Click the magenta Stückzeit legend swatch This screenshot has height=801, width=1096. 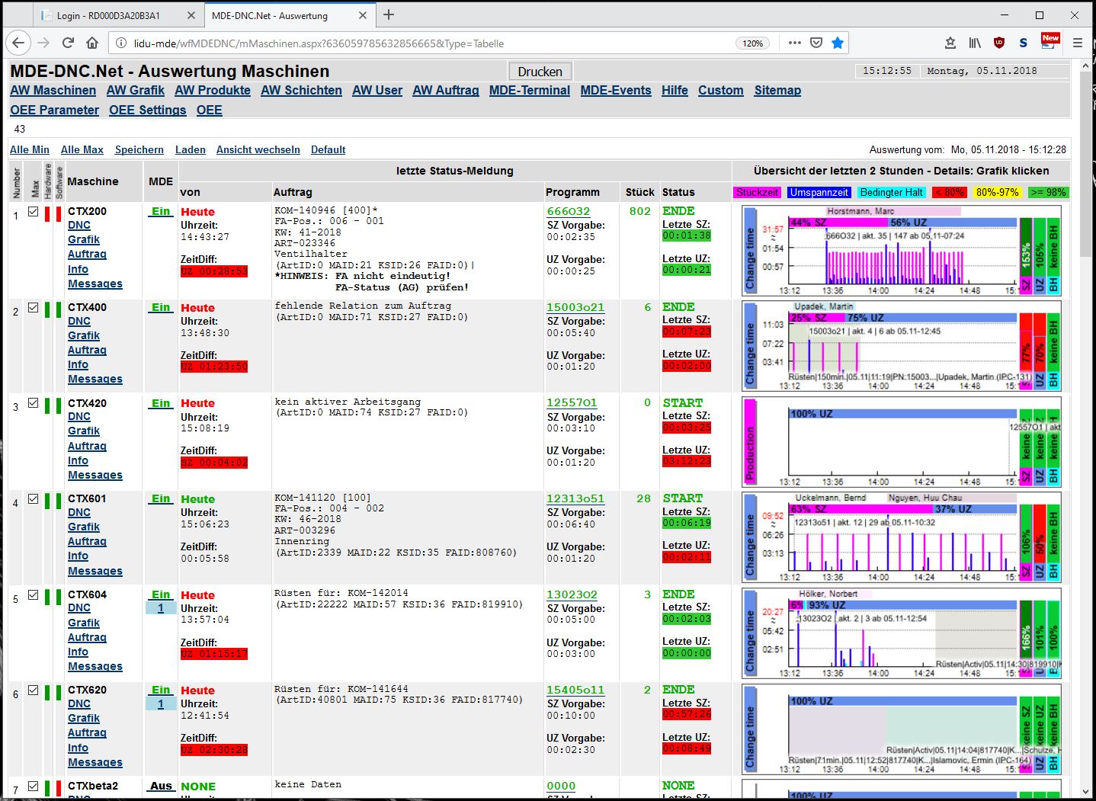pyautogui.click(x=757, y=192)
